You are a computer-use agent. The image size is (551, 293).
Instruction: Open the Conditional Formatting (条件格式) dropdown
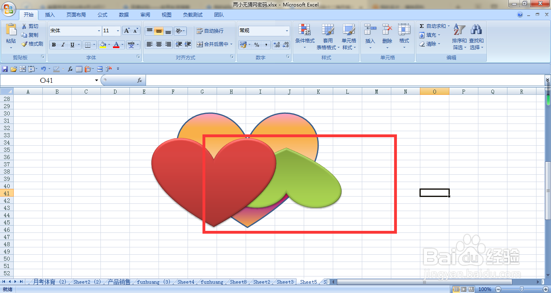coord(305,36)
